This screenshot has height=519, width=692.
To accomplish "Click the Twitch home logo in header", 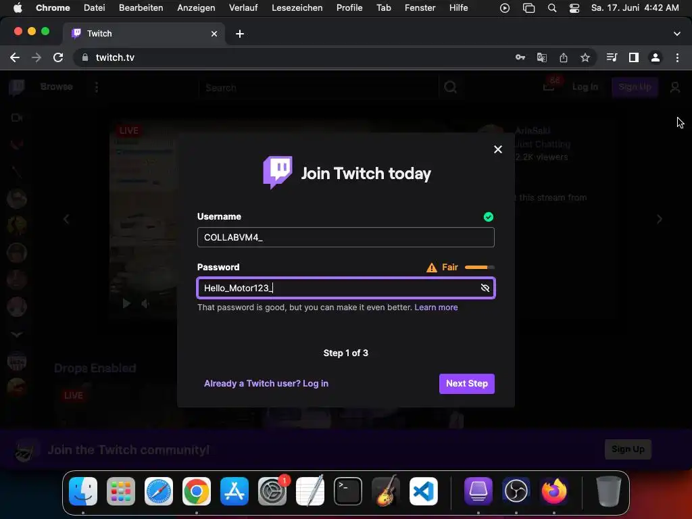I will pyautogui.click(x=17, y=87).
